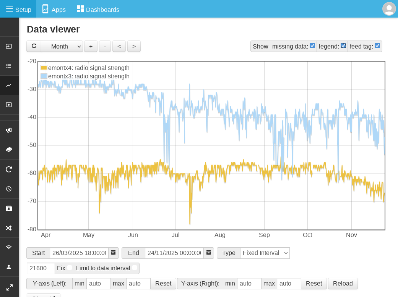Open Feeds list icon in sidebar
Viewport: 398px width, 297px height.
point(9,66)
